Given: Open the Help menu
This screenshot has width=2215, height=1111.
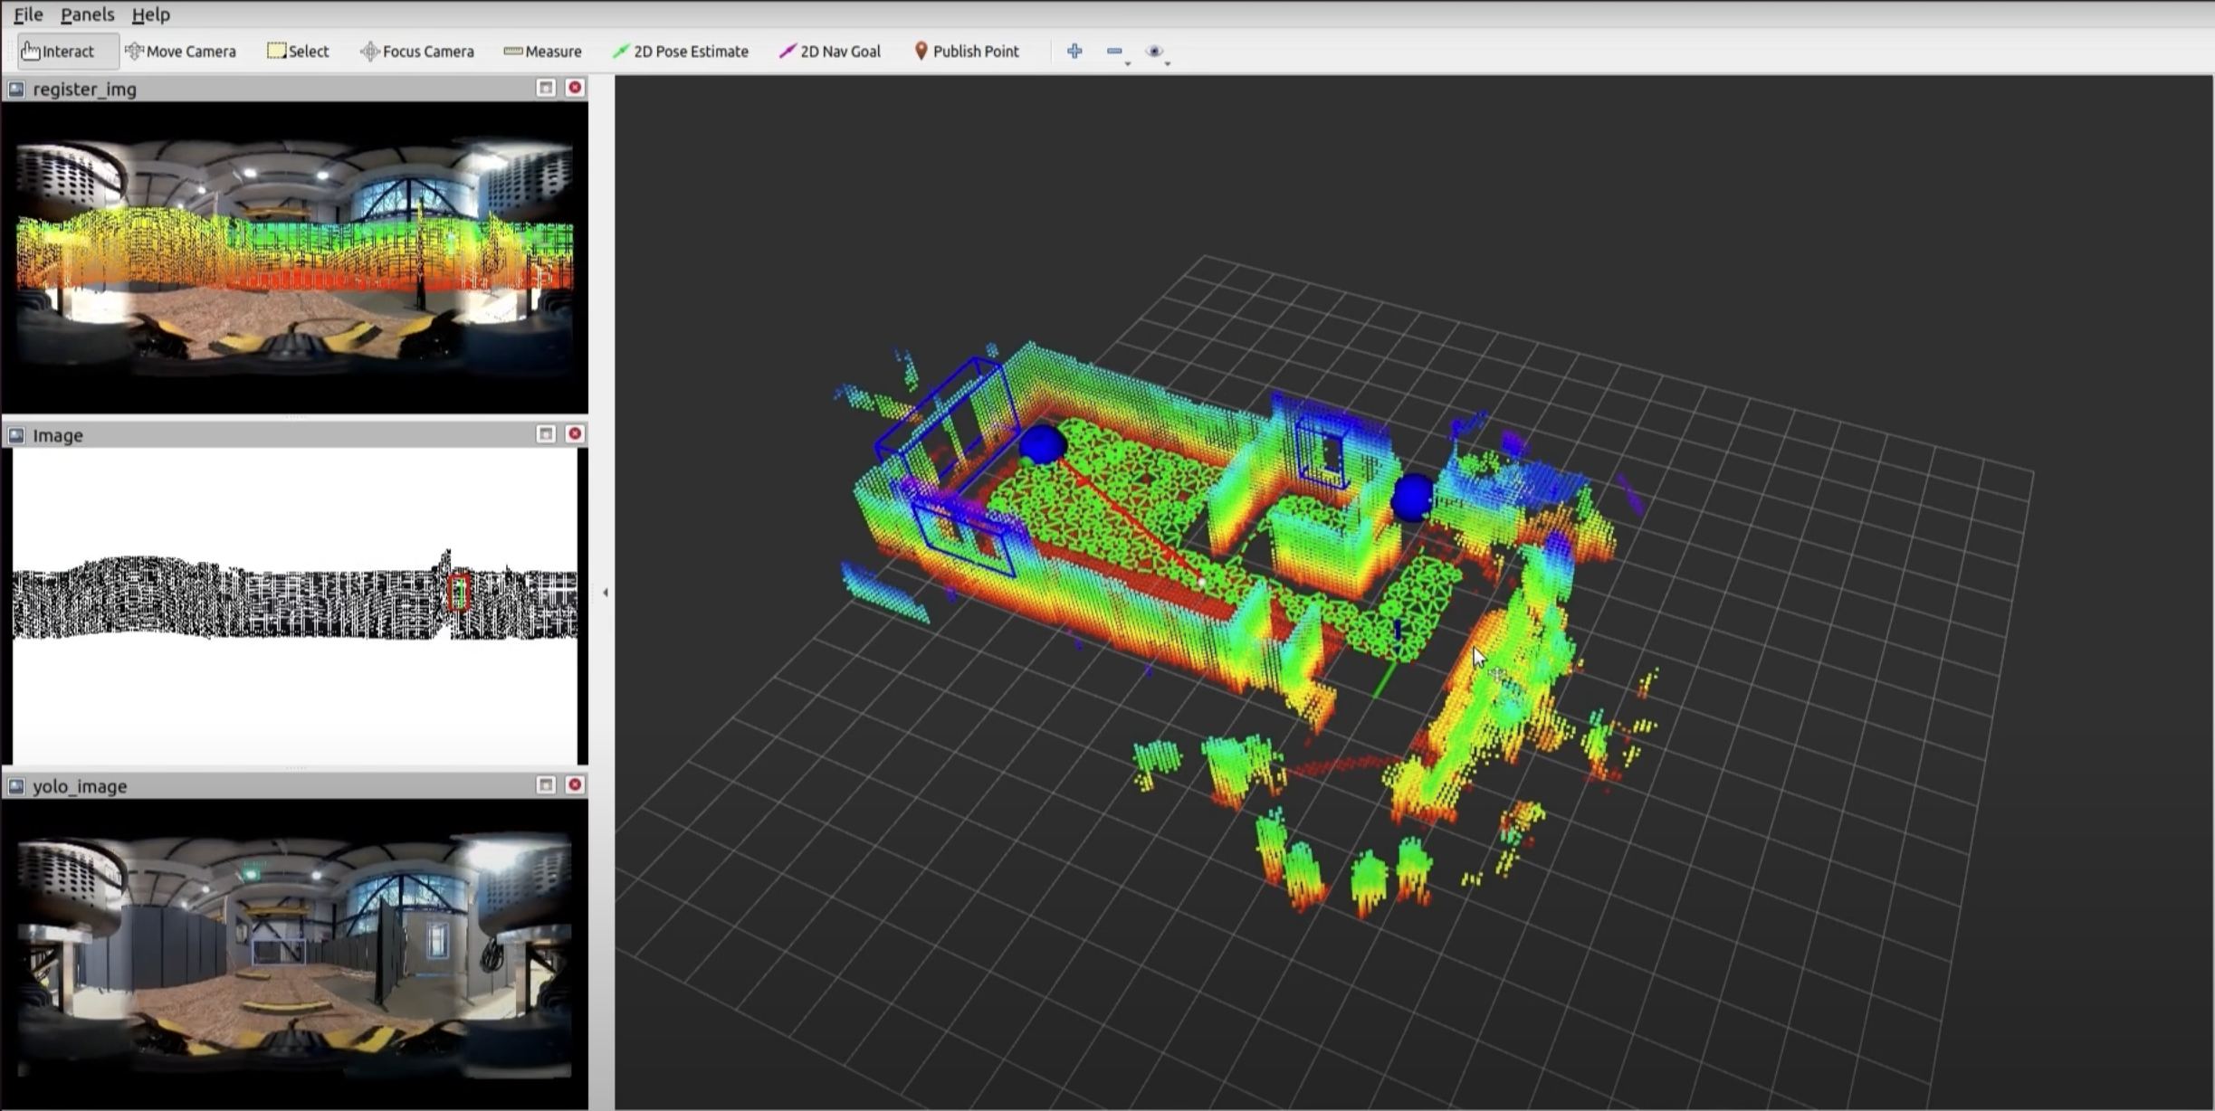Looking at the screenshot, I should tap(150, 14).
